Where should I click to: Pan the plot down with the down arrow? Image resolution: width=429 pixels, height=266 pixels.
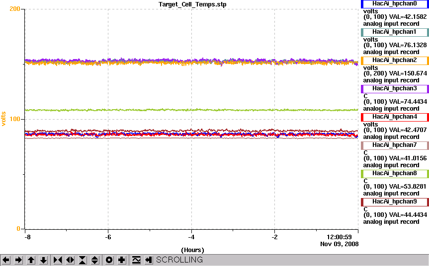[43, 260]
